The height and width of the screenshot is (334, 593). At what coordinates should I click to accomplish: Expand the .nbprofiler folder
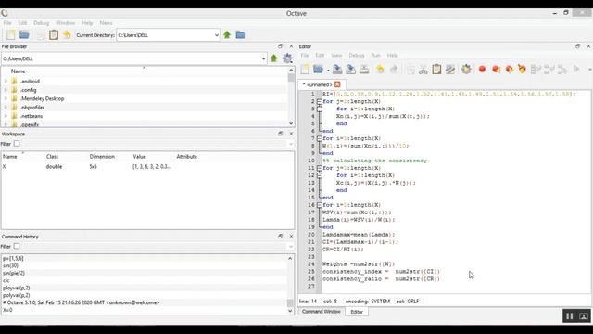[6, 108]
